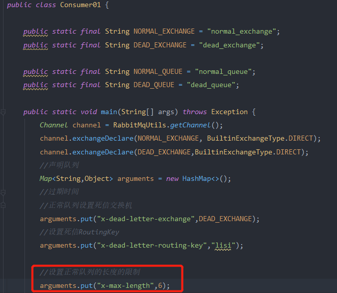Image resolution: width=337 pixels, height=293 pixels.
Task: Click NORMAL_EXCHANGE argument inside exchangeDeclare
Action: tap(168, 138)
